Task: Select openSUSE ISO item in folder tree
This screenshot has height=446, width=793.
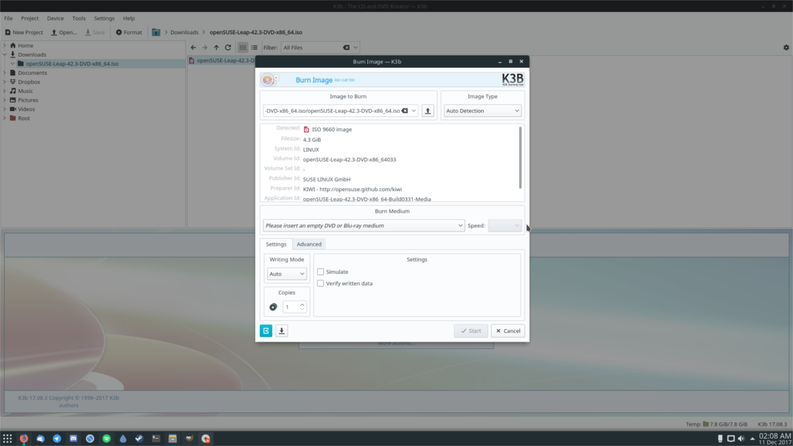Action: tap(72, 63)
